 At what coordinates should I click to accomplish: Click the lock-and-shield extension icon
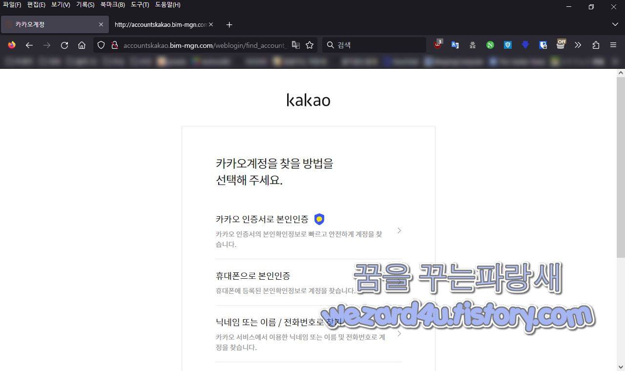(x=543, y=45)
